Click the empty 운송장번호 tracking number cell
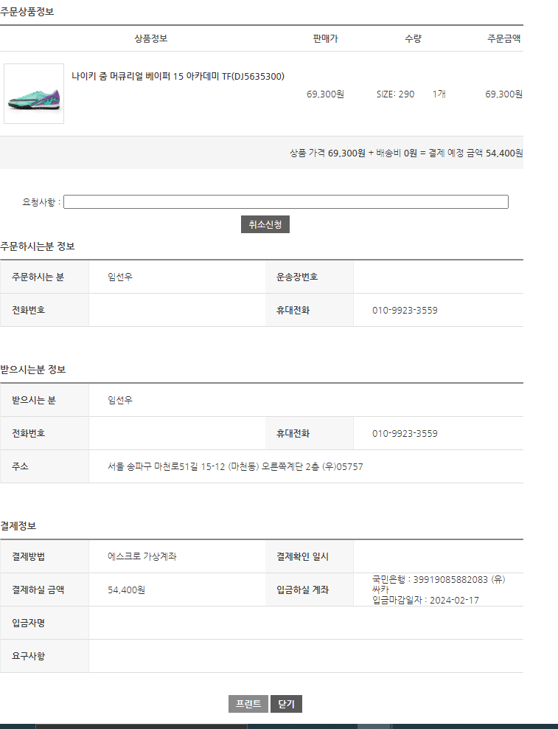 438,277
